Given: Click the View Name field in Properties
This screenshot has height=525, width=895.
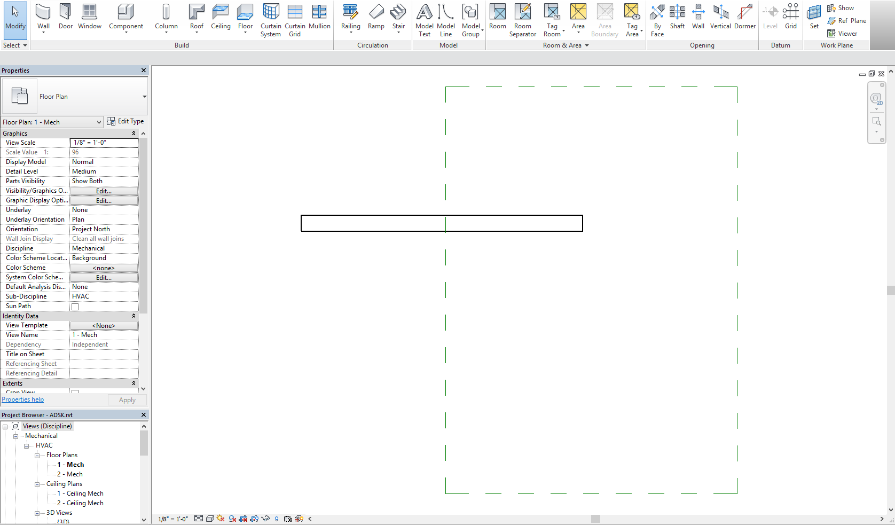Looking at the screenshot, I should pos(104,335).
